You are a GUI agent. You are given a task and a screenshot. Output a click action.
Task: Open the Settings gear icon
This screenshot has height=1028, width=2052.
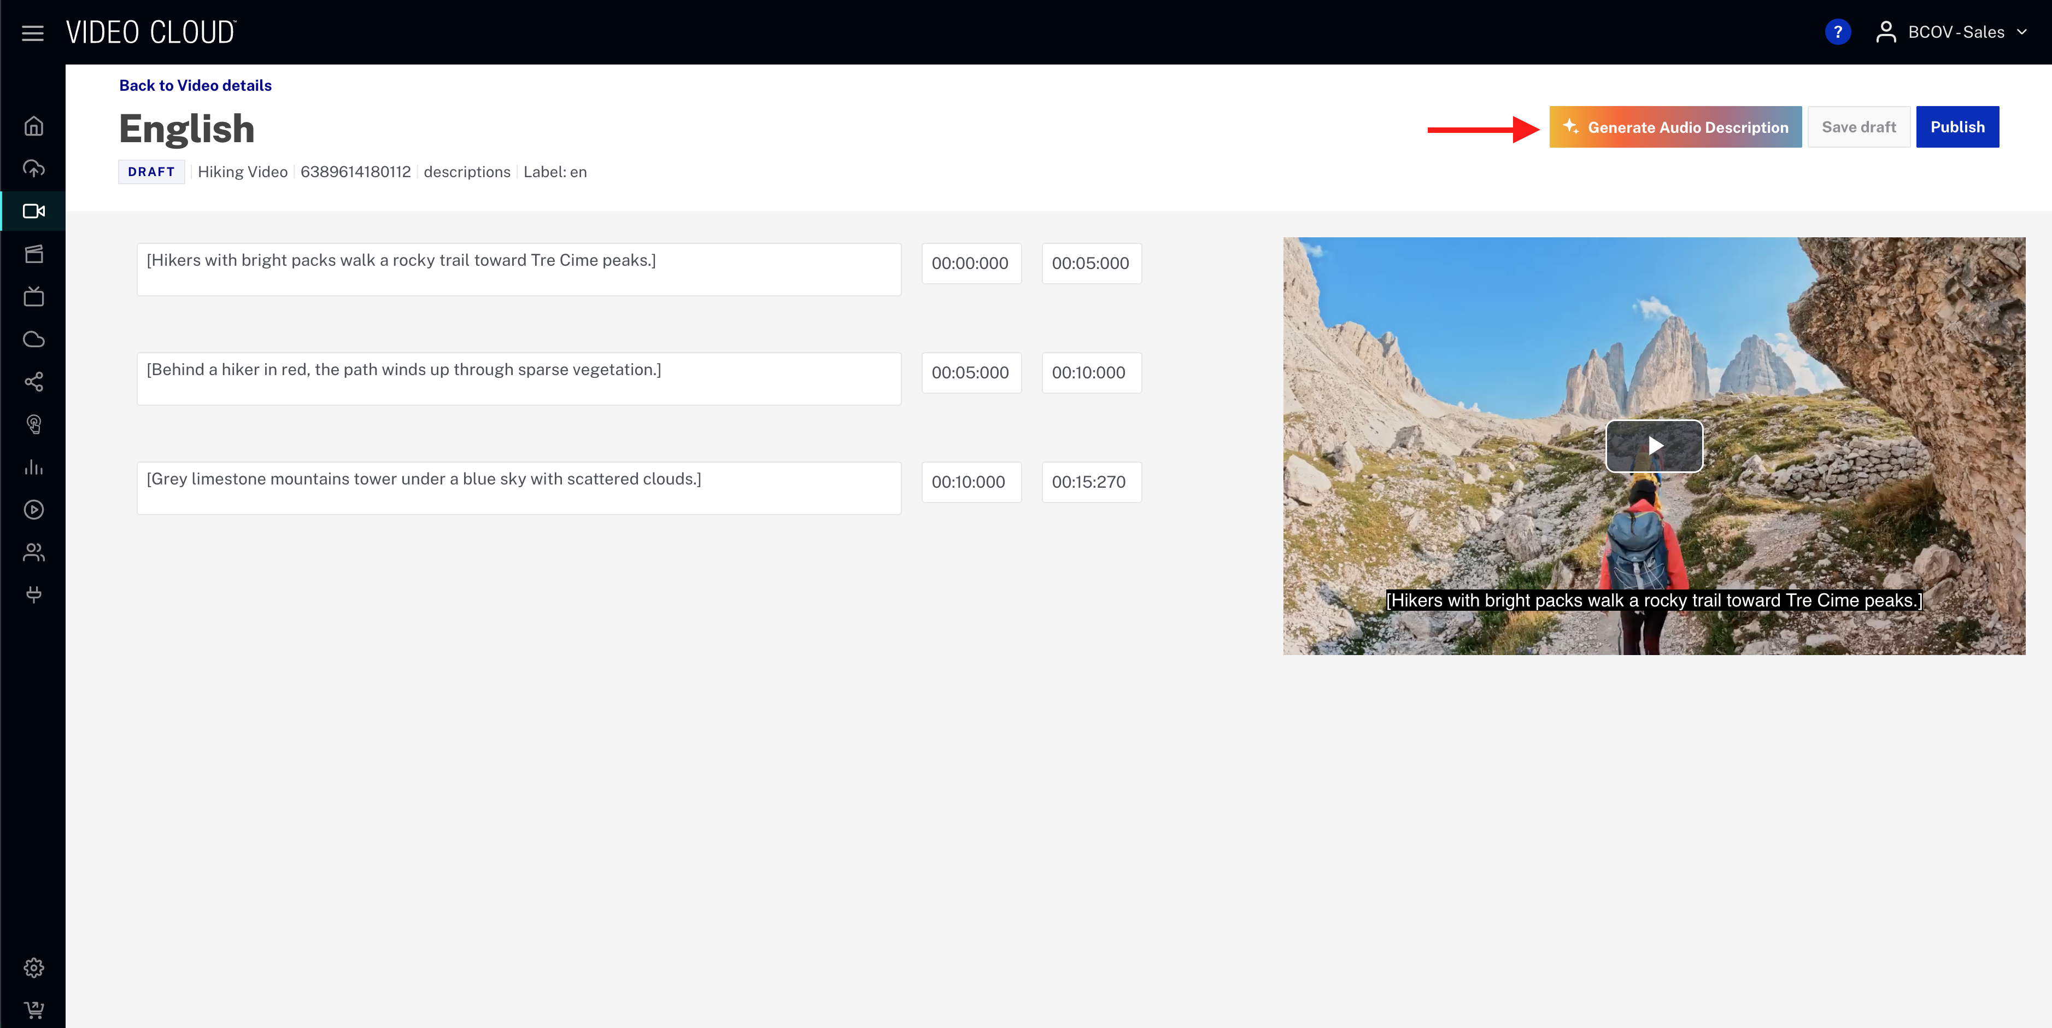coord(33,968)
